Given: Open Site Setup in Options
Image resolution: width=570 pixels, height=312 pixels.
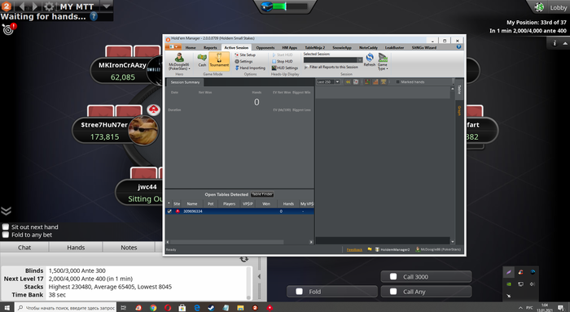Looking at the screenshot, I should pos(245,54).
